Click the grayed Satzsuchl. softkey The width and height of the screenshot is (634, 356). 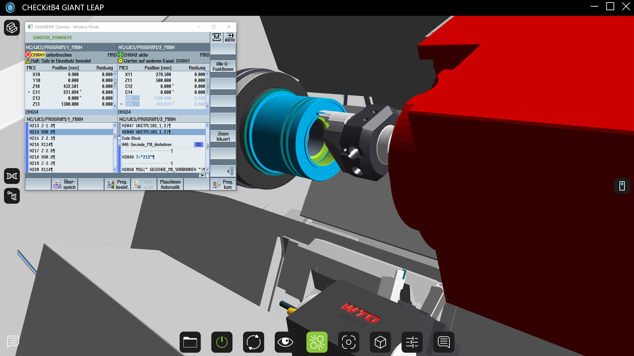(144, 184)
